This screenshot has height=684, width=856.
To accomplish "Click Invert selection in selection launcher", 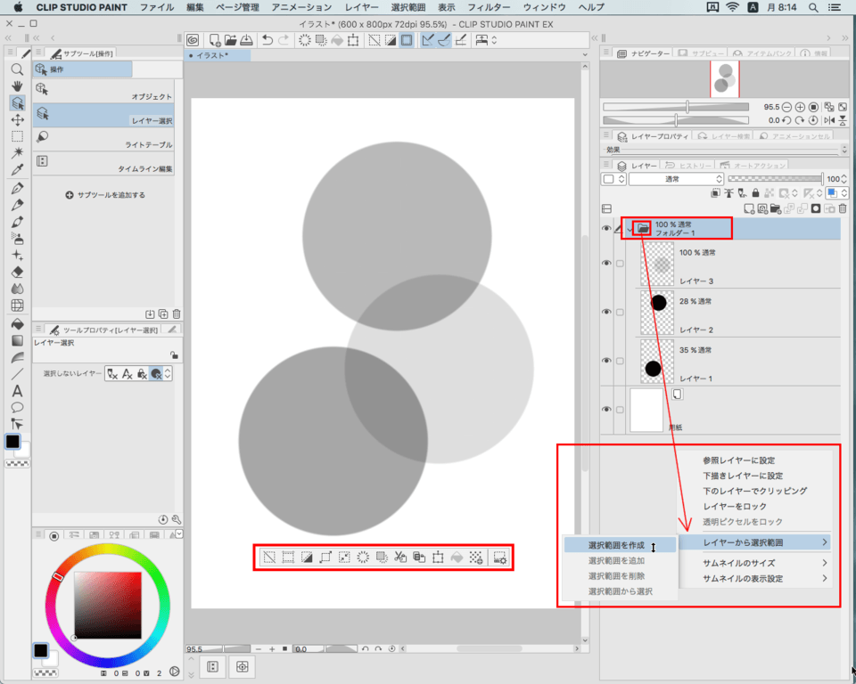I will click(307, 558).
